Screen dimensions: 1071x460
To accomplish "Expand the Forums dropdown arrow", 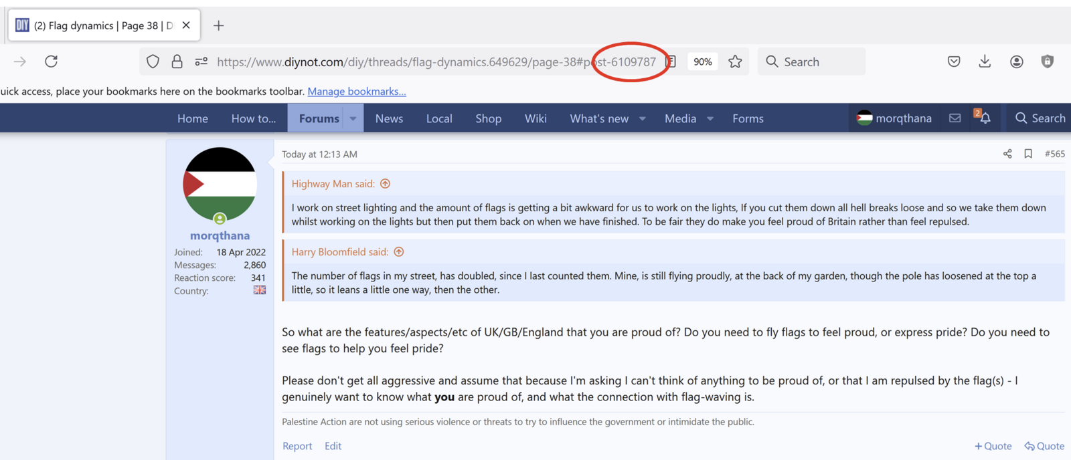I will coord(353,118).
